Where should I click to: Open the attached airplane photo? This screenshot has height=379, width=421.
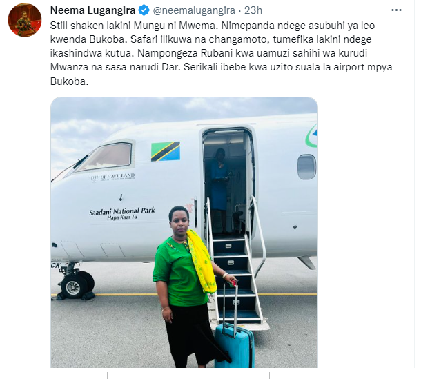184,232
